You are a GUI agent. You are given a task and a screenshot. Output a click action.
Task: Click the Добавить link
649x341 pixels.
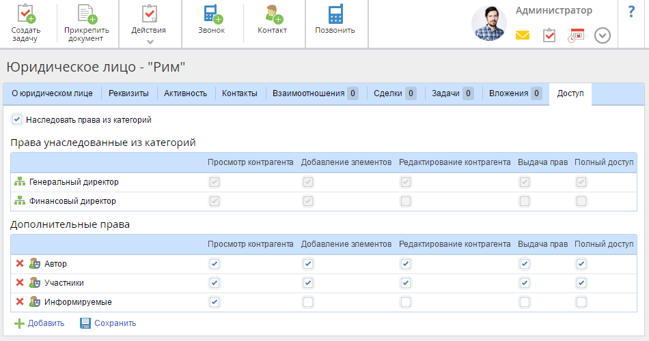click(x=40, y=323)
